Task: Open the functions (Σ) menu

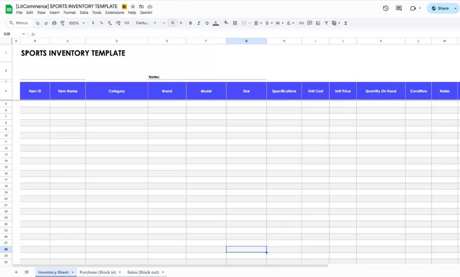Action: coord(346,23)
